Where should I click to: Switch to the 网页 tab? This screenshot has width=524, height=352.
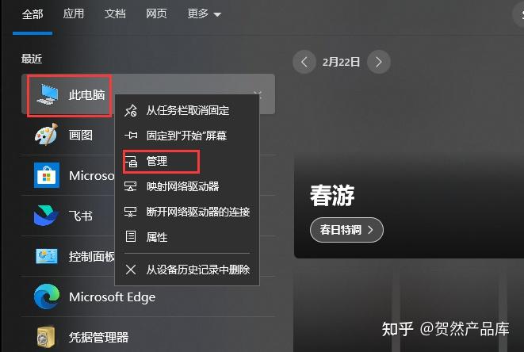156,13
